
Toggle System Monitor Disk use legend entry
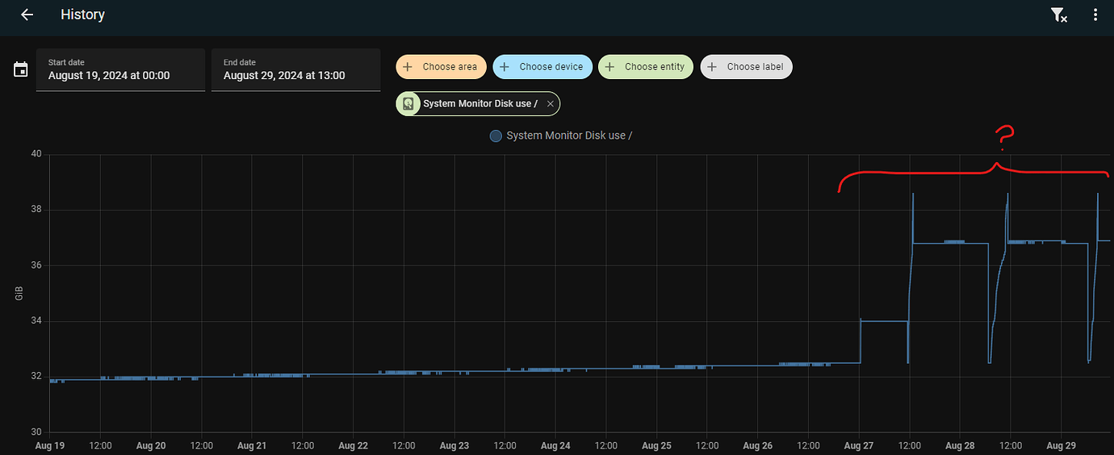[561, 136]
